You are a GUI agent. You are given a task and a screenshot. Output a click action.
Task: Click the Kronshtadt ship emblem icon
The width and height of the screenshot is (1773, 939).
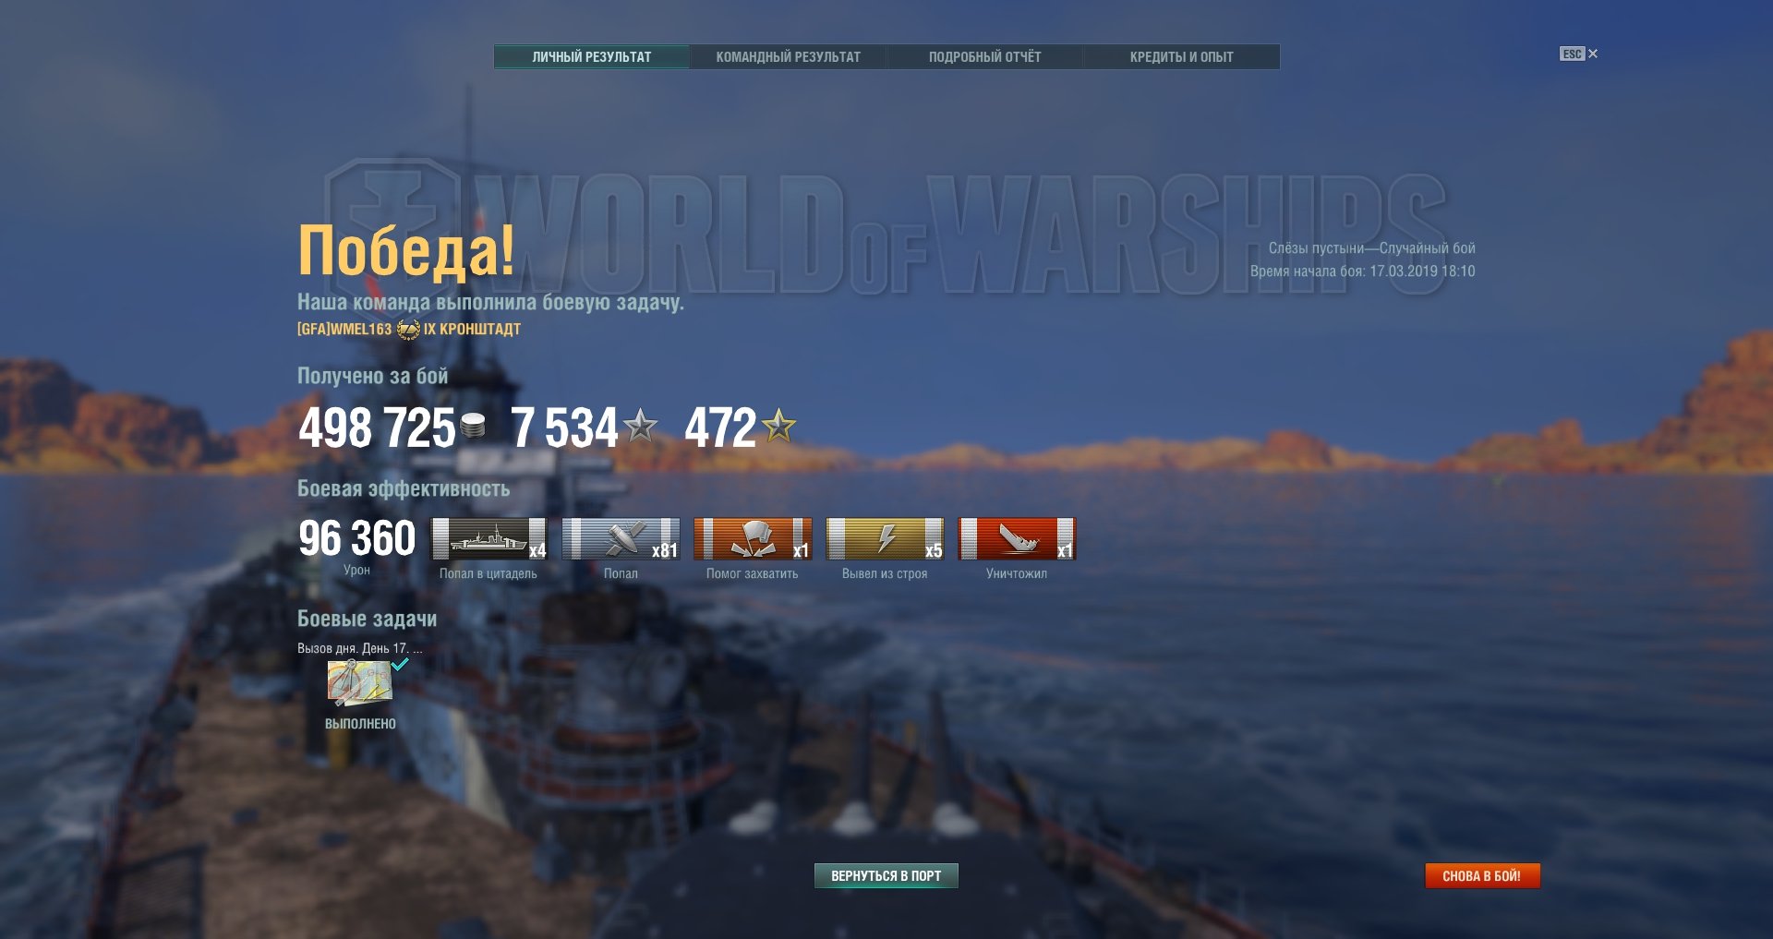pos(407,330)
